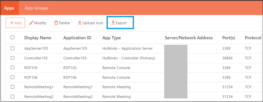Click the Export button label
The width and height of the screenshot is (263, 102).
click(121, 23)
